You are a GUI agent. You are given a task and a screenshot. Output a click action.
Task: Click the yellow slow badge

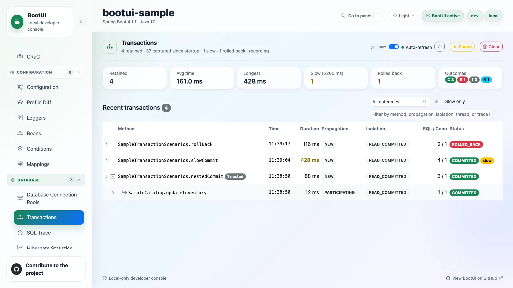tap(487, 161)
